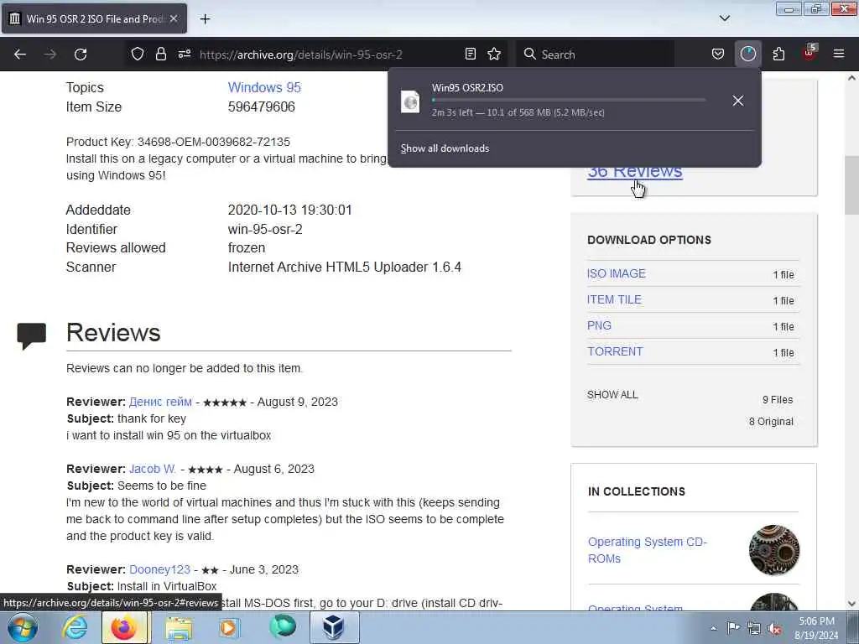The height and width of the screenshot is (644, 859).
Task: Open the Windows Start menu
Action: 23,627
